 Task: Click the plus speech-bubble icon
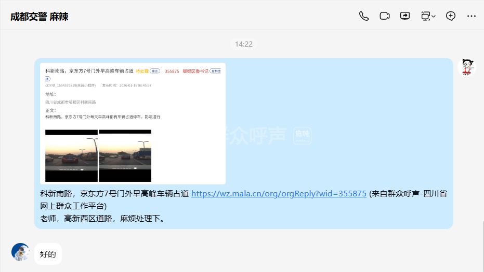coord(451,16)
